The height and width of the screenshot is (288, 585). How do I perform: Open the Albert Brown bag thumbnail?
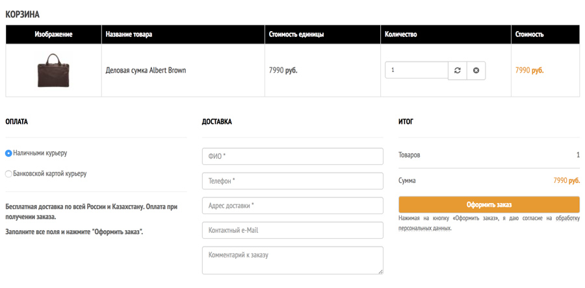point(53,70)
